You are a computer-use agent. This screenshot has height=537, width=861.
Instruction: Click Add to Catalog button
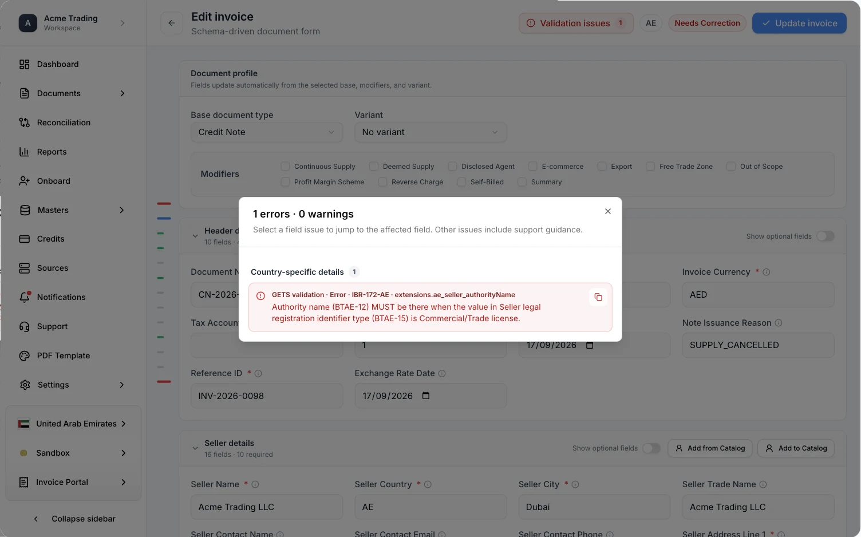[x=796, y=448]
